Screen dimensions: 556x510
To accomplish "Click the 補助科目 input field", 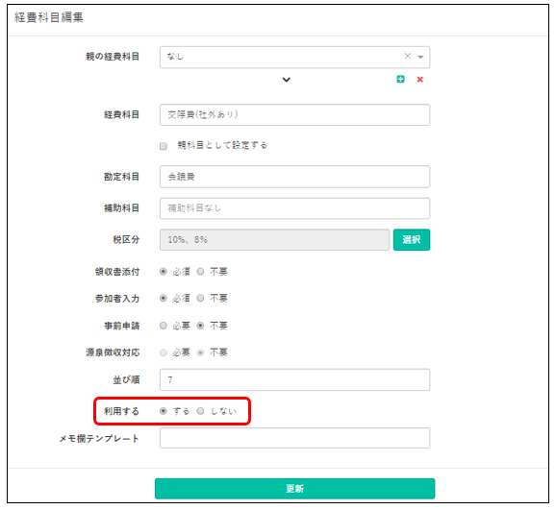I will 294,208.
